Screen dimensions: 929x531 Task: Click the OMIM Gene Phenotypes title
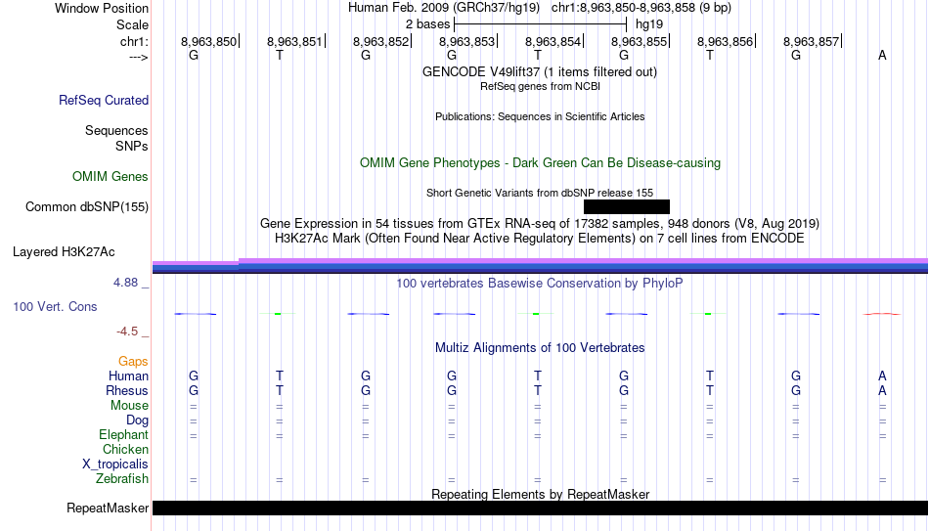[540, 163]
